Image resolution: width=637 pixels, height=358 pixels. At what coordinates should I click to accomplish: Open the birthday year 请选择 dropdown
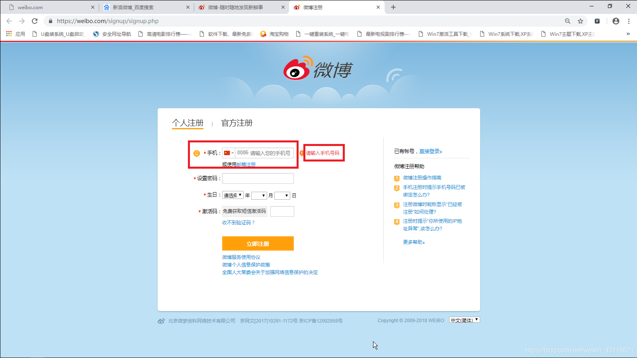click(233, 195)
